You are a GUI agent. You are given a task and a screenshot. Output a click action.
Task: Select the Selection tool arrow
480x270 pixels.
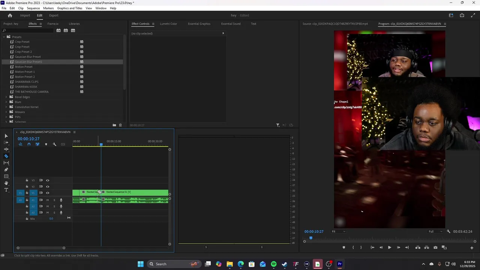[6, 136]
